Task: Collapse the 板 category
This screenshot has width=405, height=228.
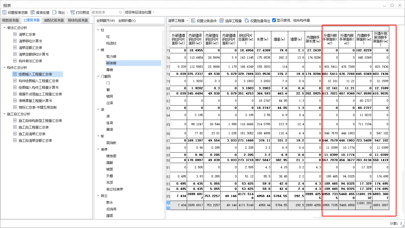Action: pos(98,136)
